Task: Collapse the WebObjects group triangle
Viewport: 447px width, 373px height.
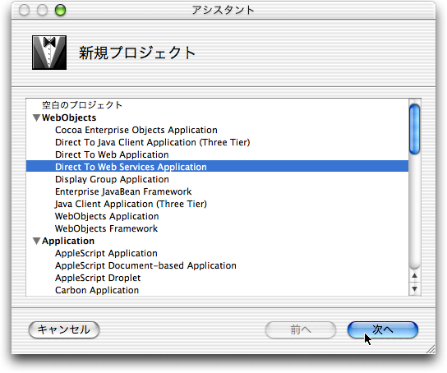Action: click(36, 117)
